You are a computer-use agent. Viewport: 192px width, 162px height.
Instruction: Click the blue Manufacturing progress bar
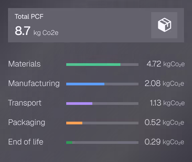click(x=85, y=84)
